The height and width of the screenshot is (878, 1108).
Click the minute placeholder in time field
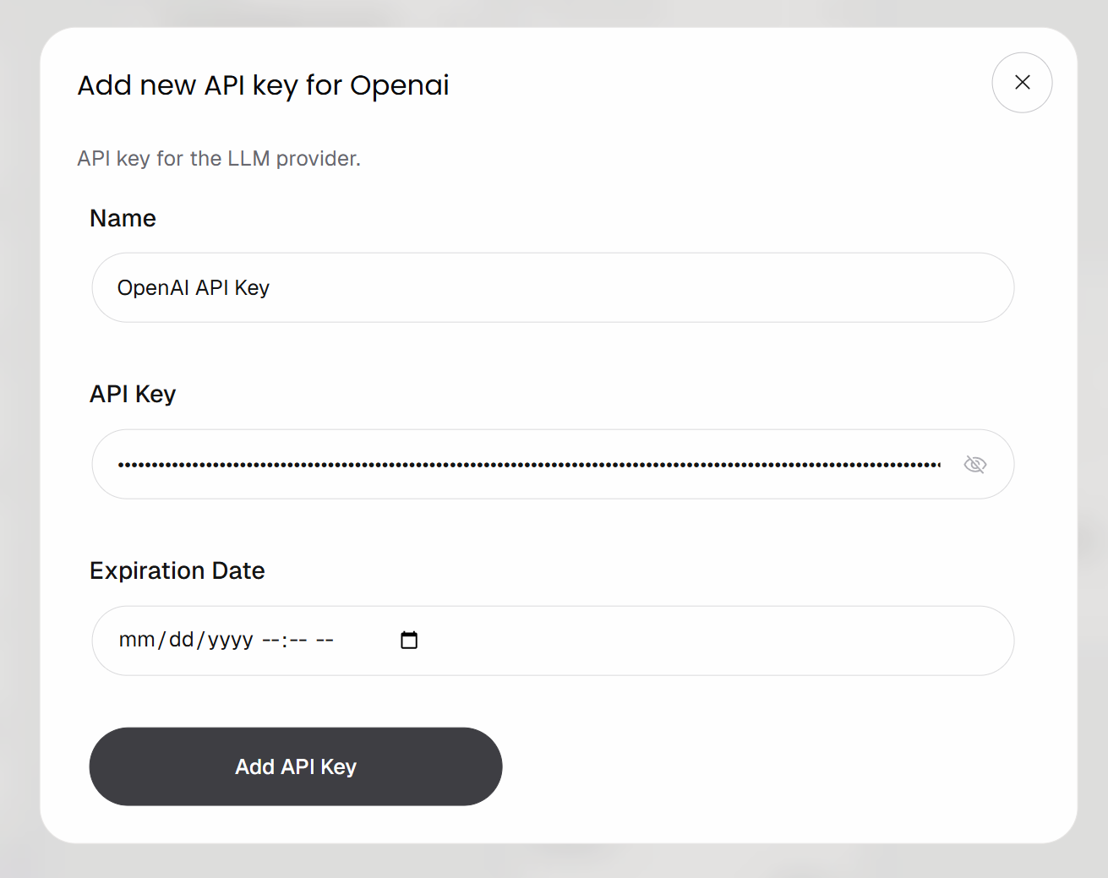(297, 640)
